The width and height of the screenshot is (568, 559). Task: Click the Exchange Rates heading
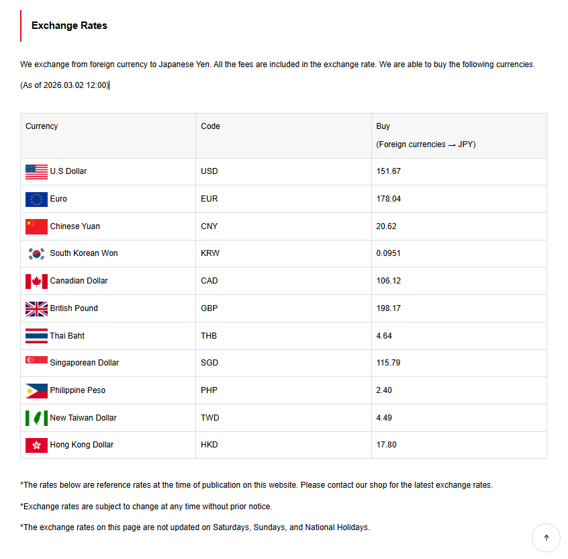click(x=69, y=26)
